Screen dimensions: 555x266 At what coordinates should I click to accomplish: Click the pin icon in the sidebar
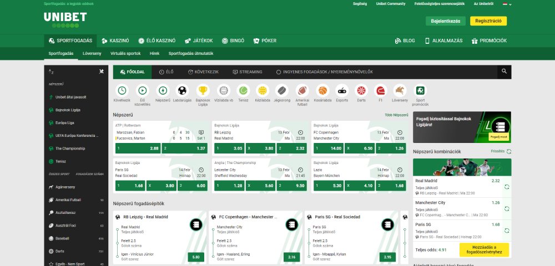coord(101,71)
